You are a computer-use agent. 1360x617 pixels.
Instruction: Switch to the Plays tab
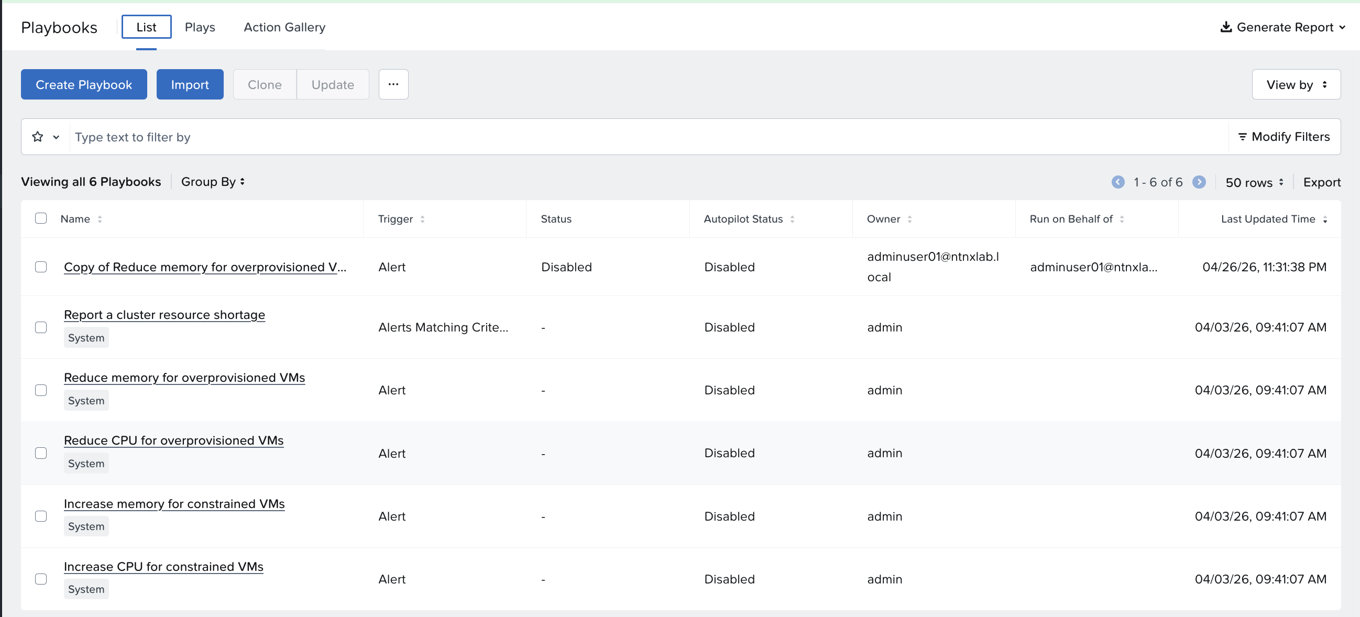(200, 27)
